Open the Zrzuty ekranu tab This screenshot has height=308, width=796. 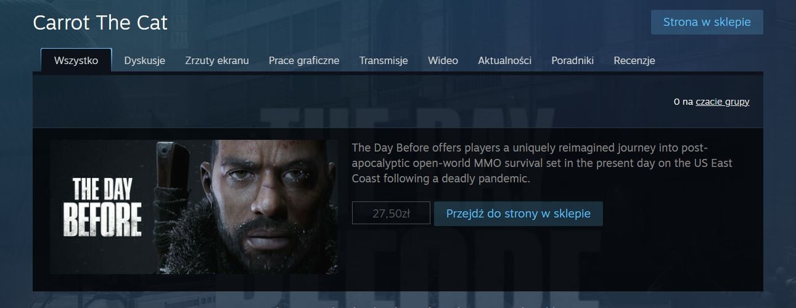pyautogui.click(x=217, y=60)
